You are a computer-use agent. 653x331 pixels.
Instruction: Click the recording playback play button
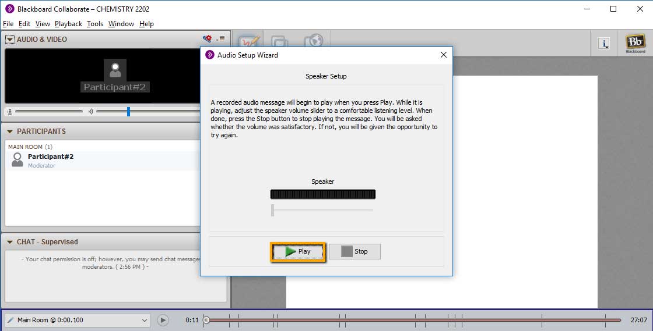pyautogui.click(x=163, y=320)
